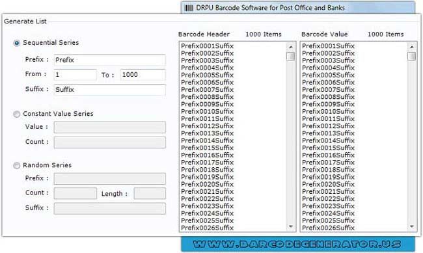Select Prefix0005Suffix in Barcode Value list

328,75
